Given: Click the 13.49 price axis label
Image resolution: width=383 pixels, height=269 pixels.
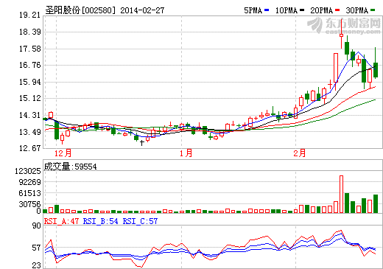Looking at the screenshot, I should coord(29,132).
